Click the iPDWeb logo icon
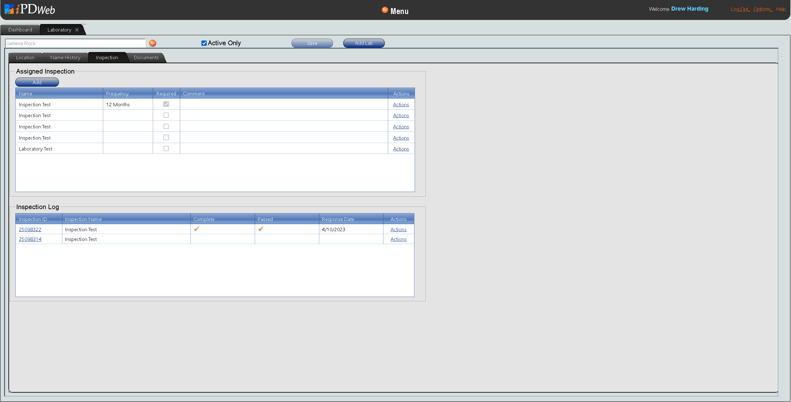The width and height of the screenshot is (791, 402). (9, 9)
